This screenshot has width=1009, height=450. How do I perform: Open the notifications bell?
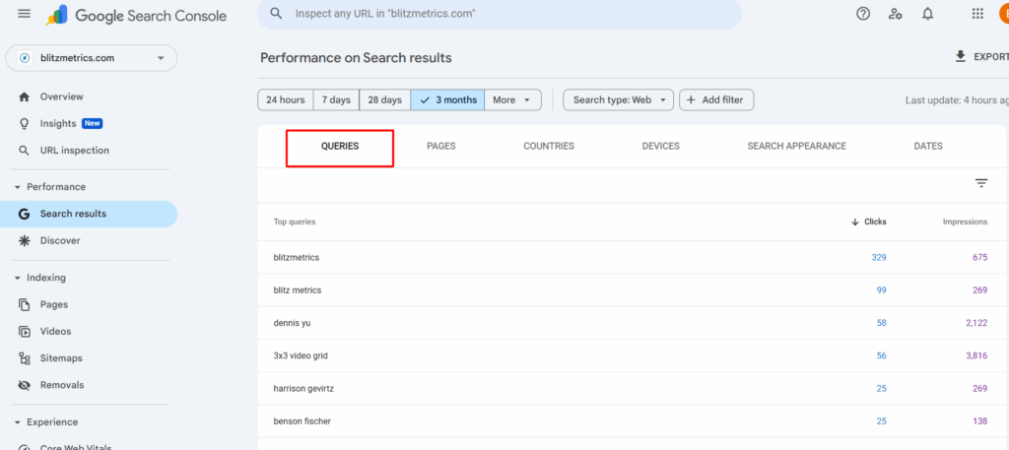927,14
